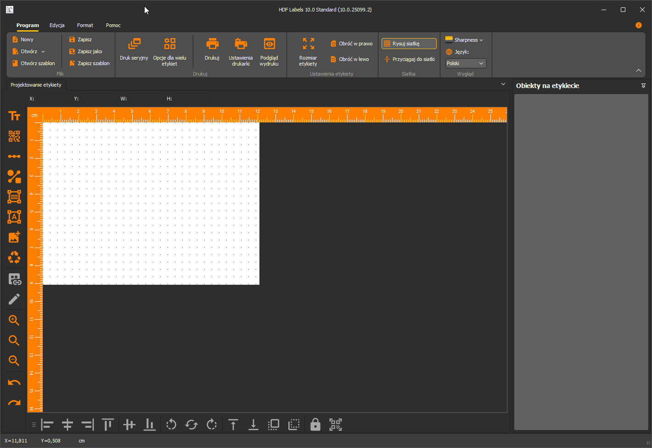Click the undo arrow icon
The height and width of the screenshot is (448, 652).
pos(14,382)
